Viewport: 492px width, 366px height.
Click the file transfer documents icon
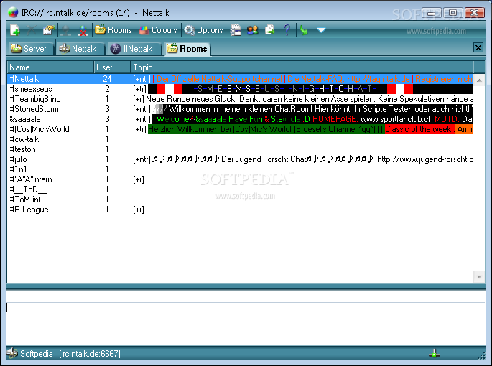pos(269,30)
